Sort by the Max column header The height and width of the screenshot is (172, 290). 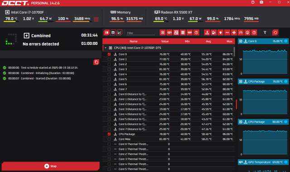point(229,41)
